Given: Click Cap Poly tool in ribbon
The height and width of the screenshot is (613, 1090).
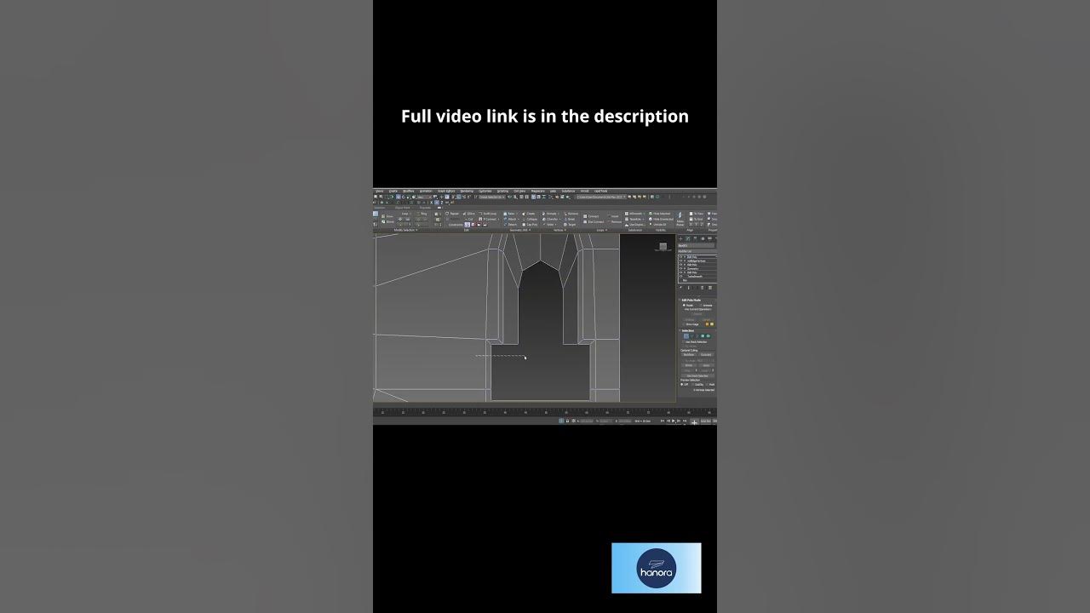Looking at the screenshot, I should [530, 225].
